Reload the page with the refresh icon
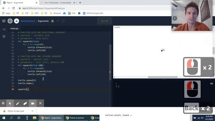The height and width of the screenshot is (121, 215). pos(13,8)
